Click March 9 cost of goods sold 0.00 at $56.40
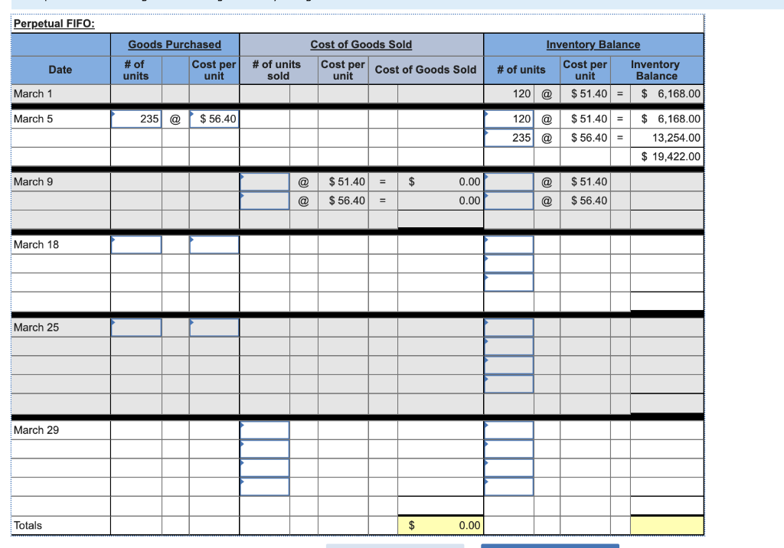Screen dimensions: 784x548 pos(440,201)
